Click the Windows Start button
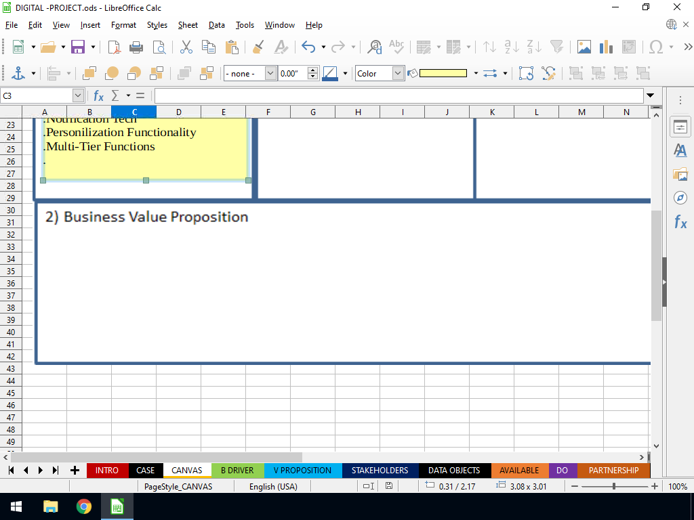This screenshot has height=520, width=694. pos(16,506)
